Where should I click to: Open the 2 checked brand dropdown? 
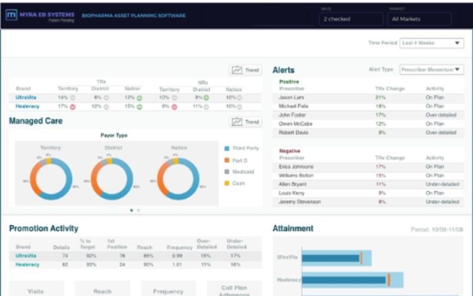pos(351,19)
